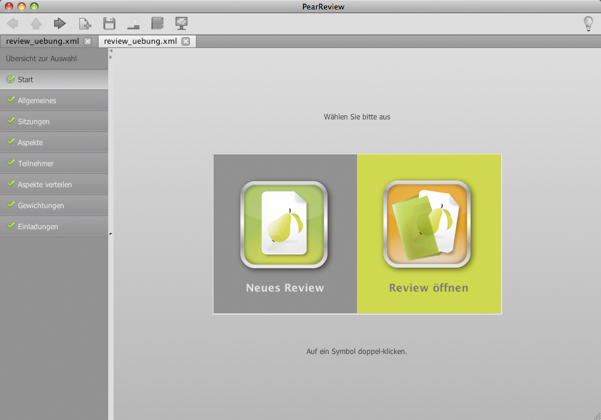Screen dimensions: 601x420
Task: Click the Neues Review label
Action: click(285, 287)
